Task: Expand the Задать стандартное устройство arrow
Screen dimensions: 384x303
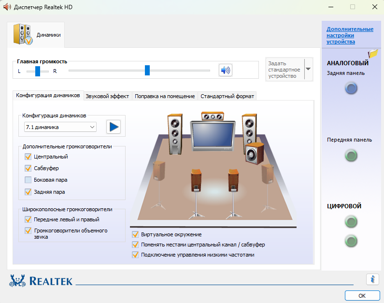Action: tap(308, 69)
